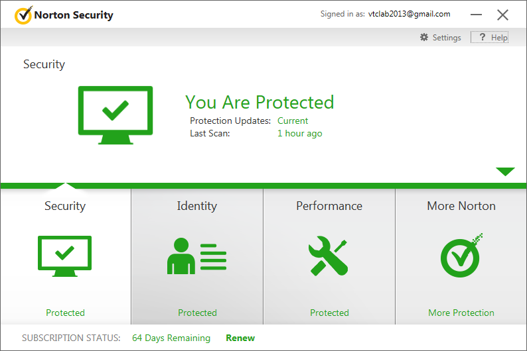Click the 1 hour ago scan link
Viewport: 527px width, 351px height.
pyautogui.click(x=299, y=133)
